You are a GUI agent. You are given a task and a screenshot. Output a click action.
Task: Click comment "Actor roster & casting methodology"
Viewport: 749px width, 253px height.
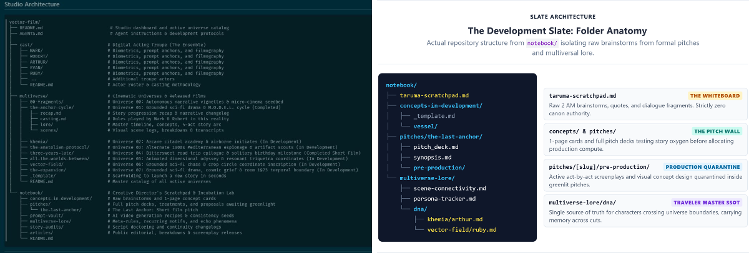(x=157, y=84)
